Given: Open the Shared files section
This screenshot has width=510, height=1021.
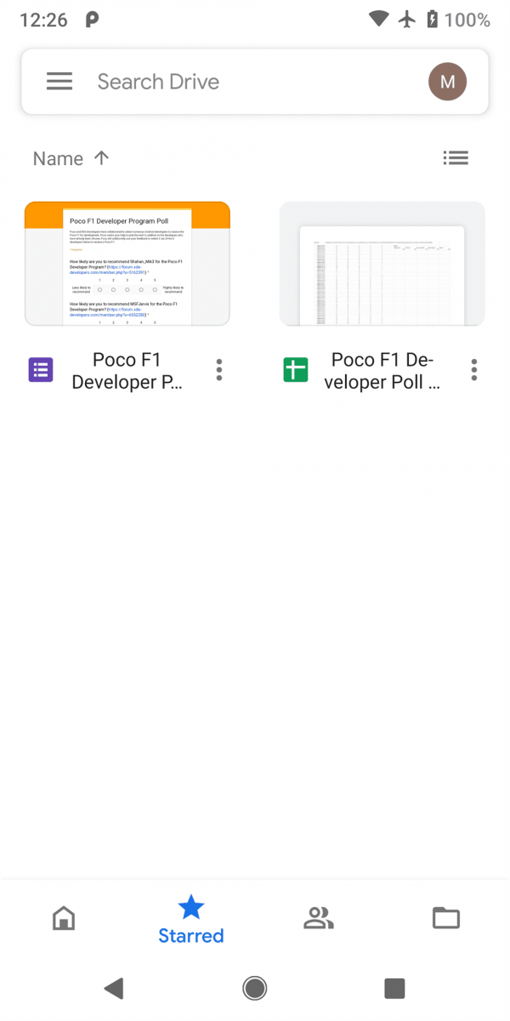Looking at the screenshot, I should [318, 918].
